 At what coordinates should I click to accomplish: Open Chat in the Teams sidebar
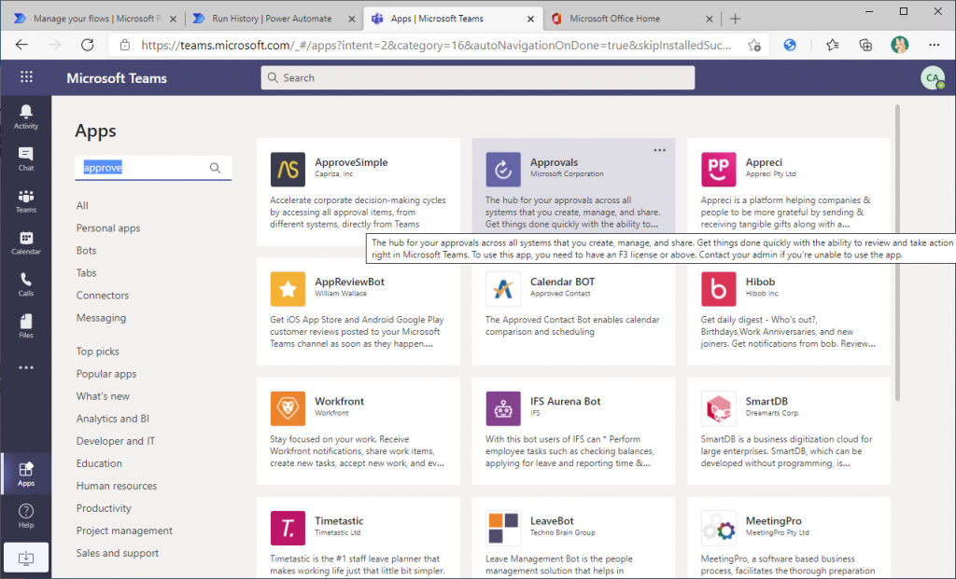pos(25,159)
